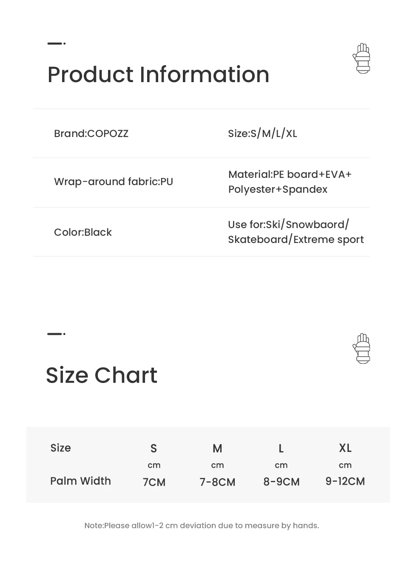The image size is (404, 577).
Task: Select the XL size column header
Action: pyautogui.click(x=345, y=448)
